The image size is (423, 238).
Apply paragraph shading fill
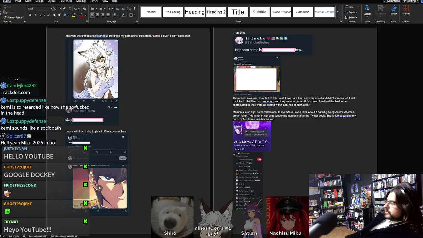(x=123, y=15)
